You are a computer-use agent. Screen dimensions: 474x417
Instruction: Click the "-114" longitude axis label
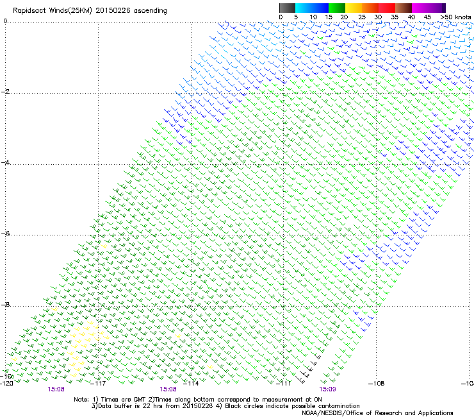(x=191, y=383)
